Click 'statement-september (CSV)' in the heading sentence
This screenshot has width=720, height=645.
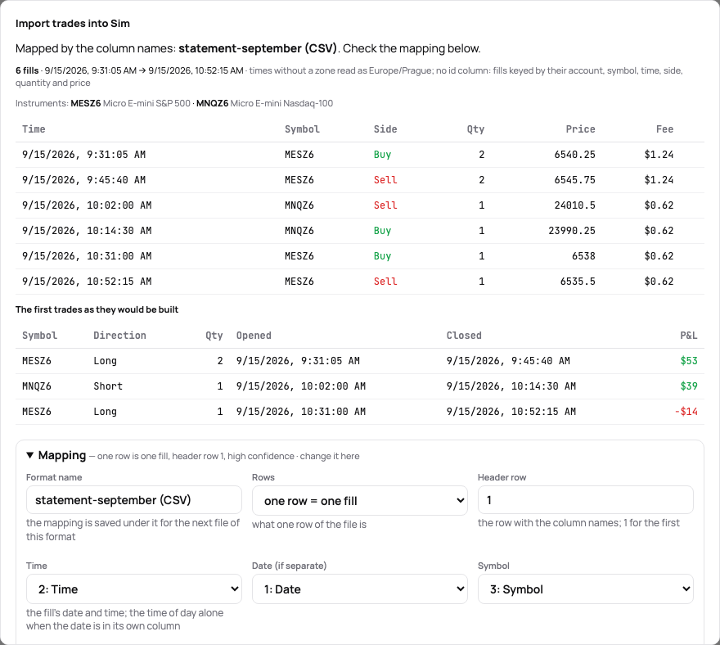tap(258, 48)
